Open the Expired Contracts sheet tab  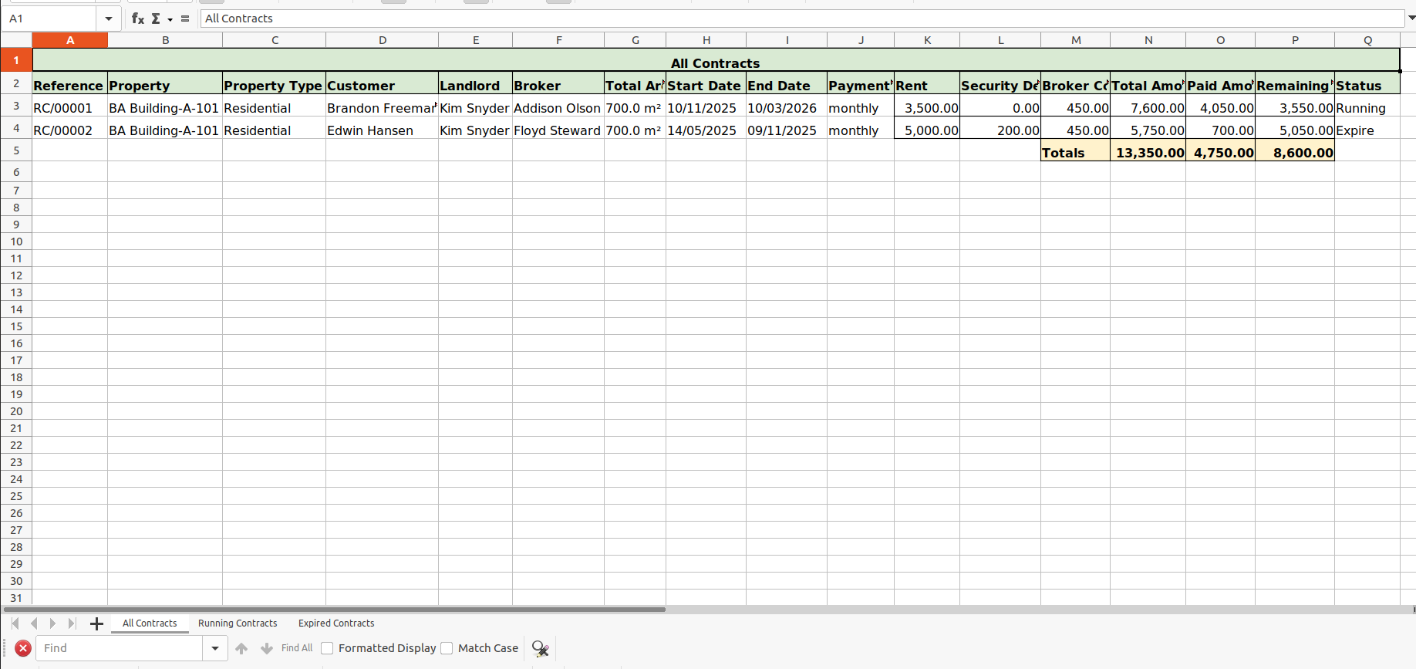point(336,623)
